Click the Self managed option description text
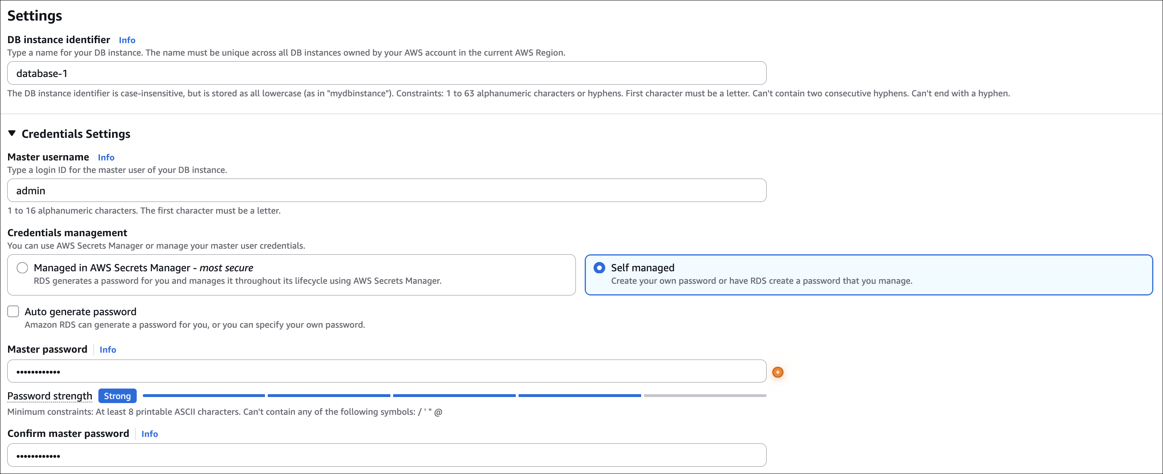 click(761, 281)
